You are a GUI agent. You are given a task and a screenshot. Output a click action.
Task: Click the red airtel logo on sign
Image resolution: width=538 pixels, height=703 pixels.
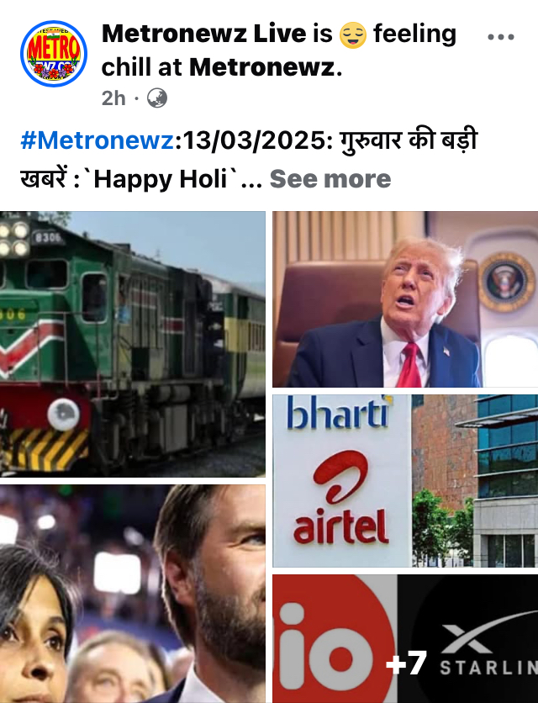point(340,498)
